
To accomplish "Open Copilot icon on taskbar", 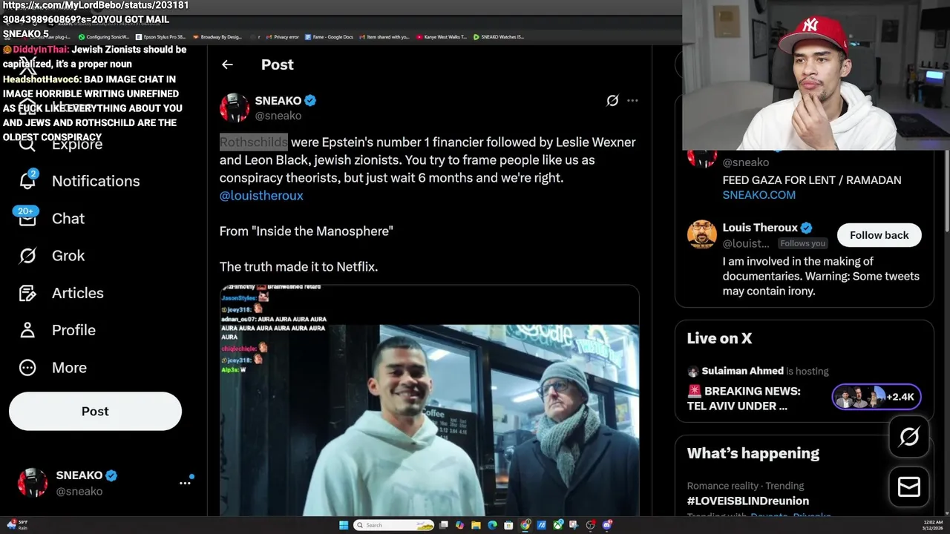I will coord(460,525).
